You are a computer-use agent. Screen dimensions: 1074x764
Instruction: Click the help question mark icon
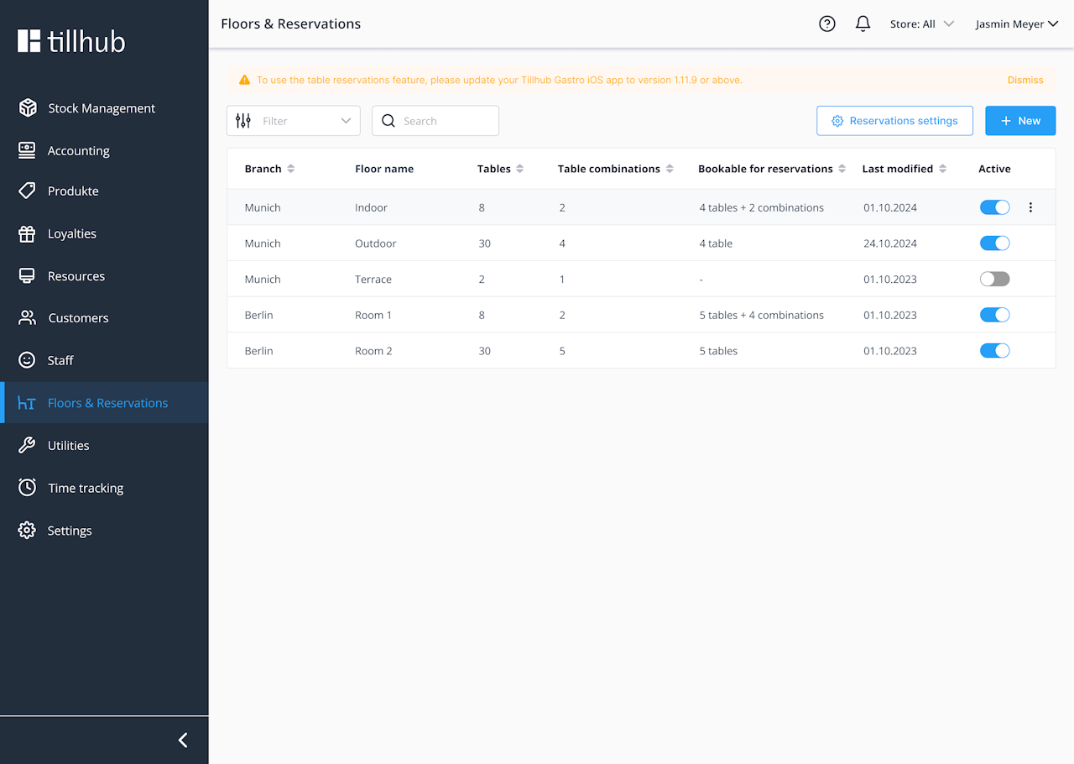tap(826, 24)
